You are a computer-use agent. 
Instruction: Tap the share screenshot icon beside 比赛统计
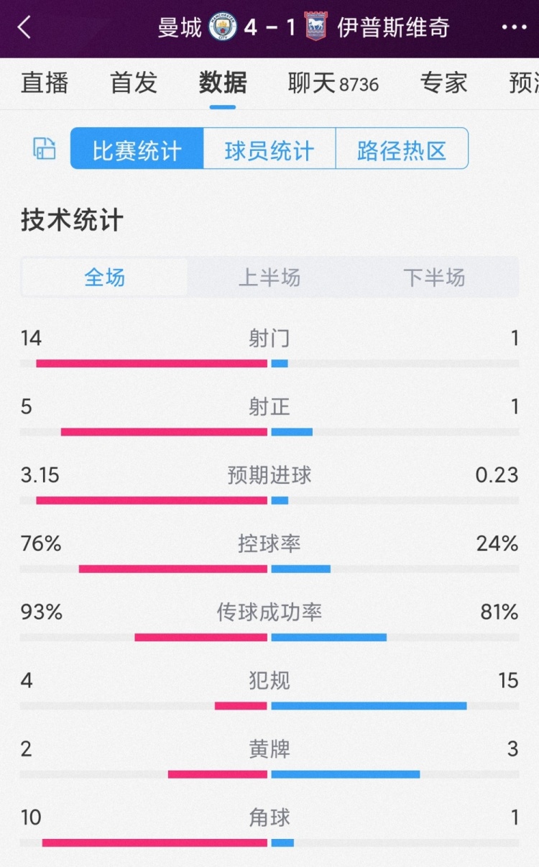(x=45, y=149)
